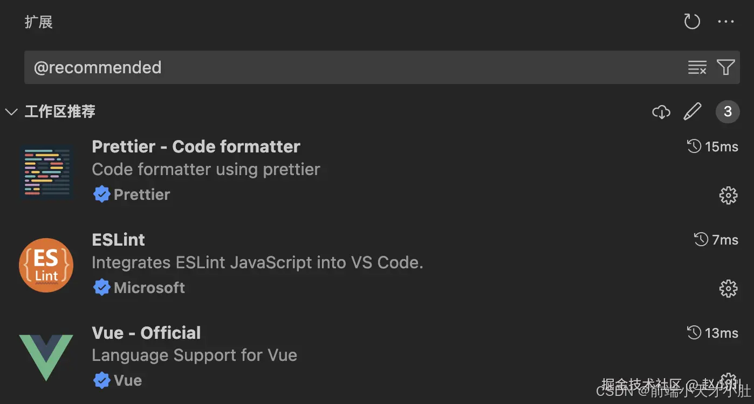Open the Extensions view more actions menu
754x404 pixels.
[726, 22]
